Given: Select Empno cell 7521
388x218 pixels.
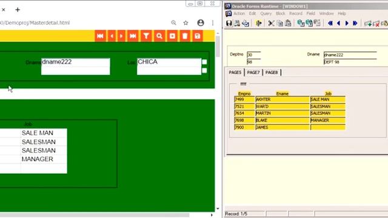Looking at the screenshot, I should tap(244, 107).
